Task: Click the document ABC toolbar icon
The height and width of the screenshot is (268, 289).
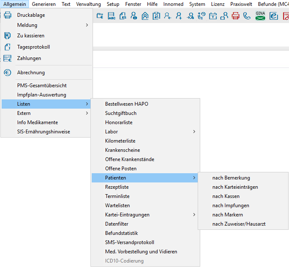Action: (111, 16)
